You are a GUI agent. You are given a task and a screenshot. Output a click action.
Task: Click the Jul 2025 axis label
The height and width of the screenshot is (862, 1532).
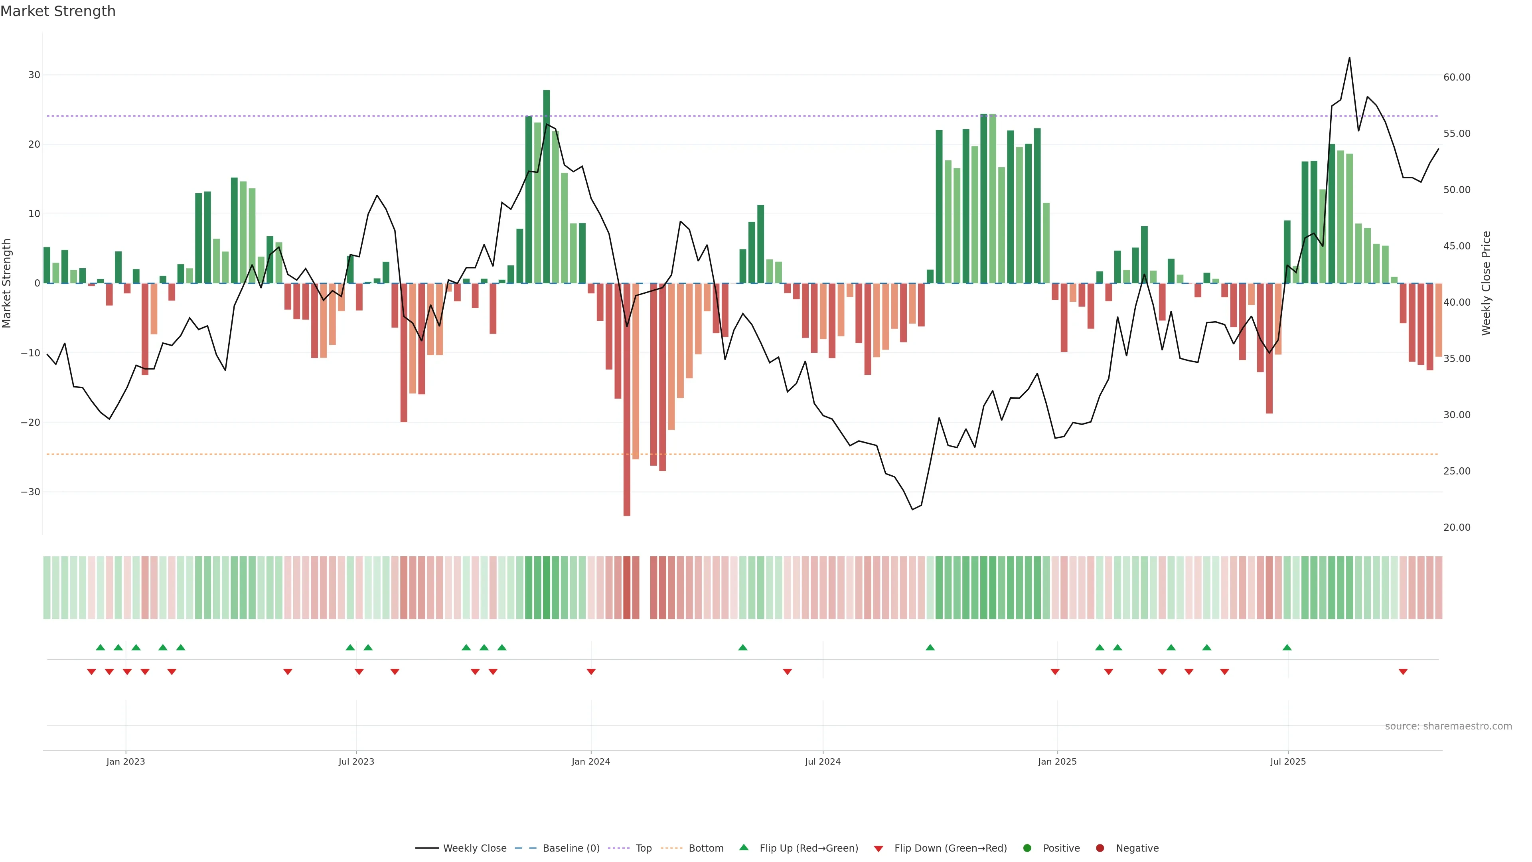[x=1287, y=761]
